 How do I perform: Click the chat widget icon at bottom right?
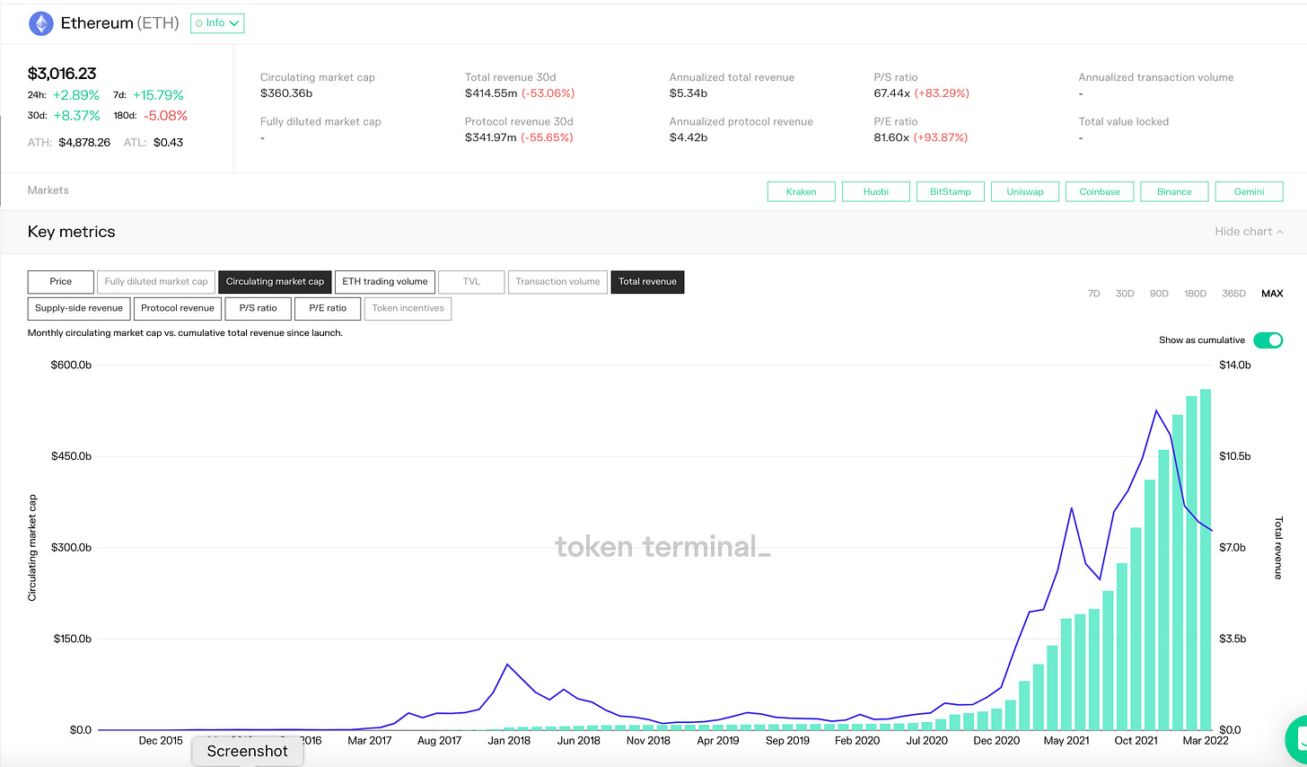point(1297,736)
